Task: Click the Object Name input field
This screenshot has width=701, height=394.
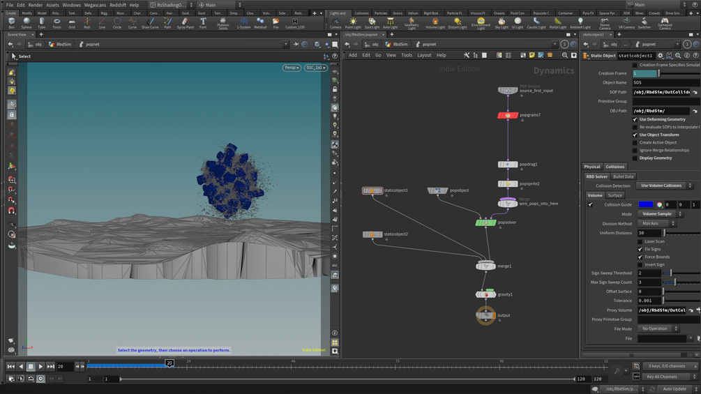Action: click(x=665, y=82)
